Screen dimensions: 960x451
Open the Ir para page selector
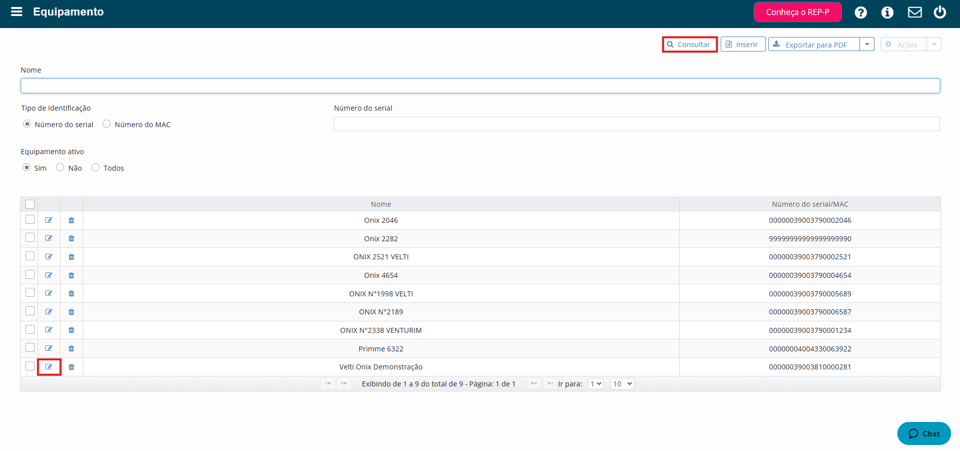(x=596, y=384)
